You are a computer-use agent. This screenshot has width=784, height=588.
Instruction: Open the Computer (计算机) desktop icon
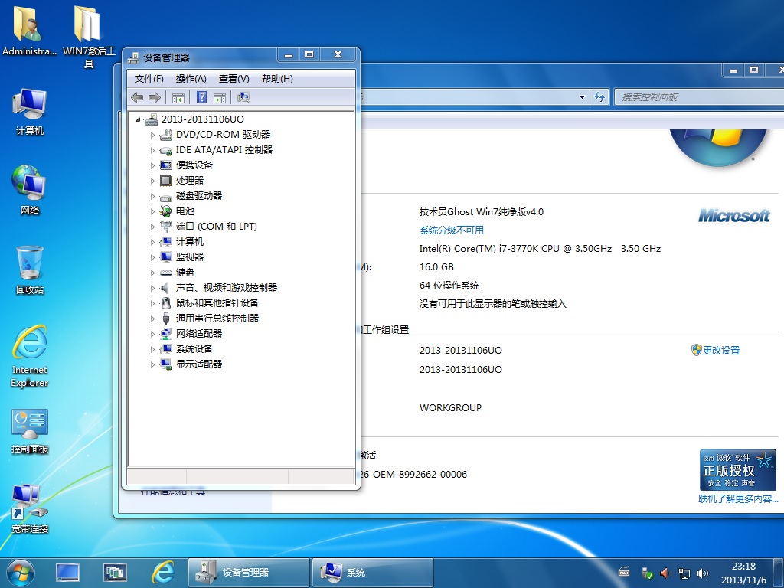[30, 112]
